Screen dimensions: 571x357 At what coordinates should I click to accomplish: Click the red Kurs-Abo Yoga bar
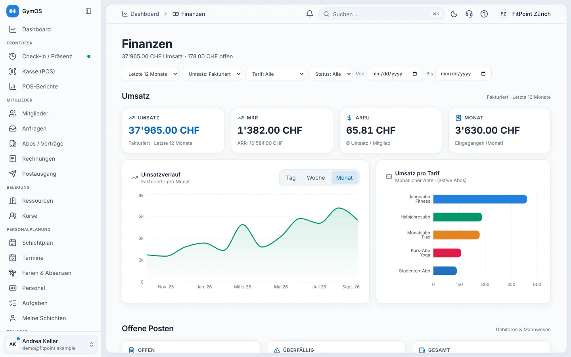tap(447, 253)
